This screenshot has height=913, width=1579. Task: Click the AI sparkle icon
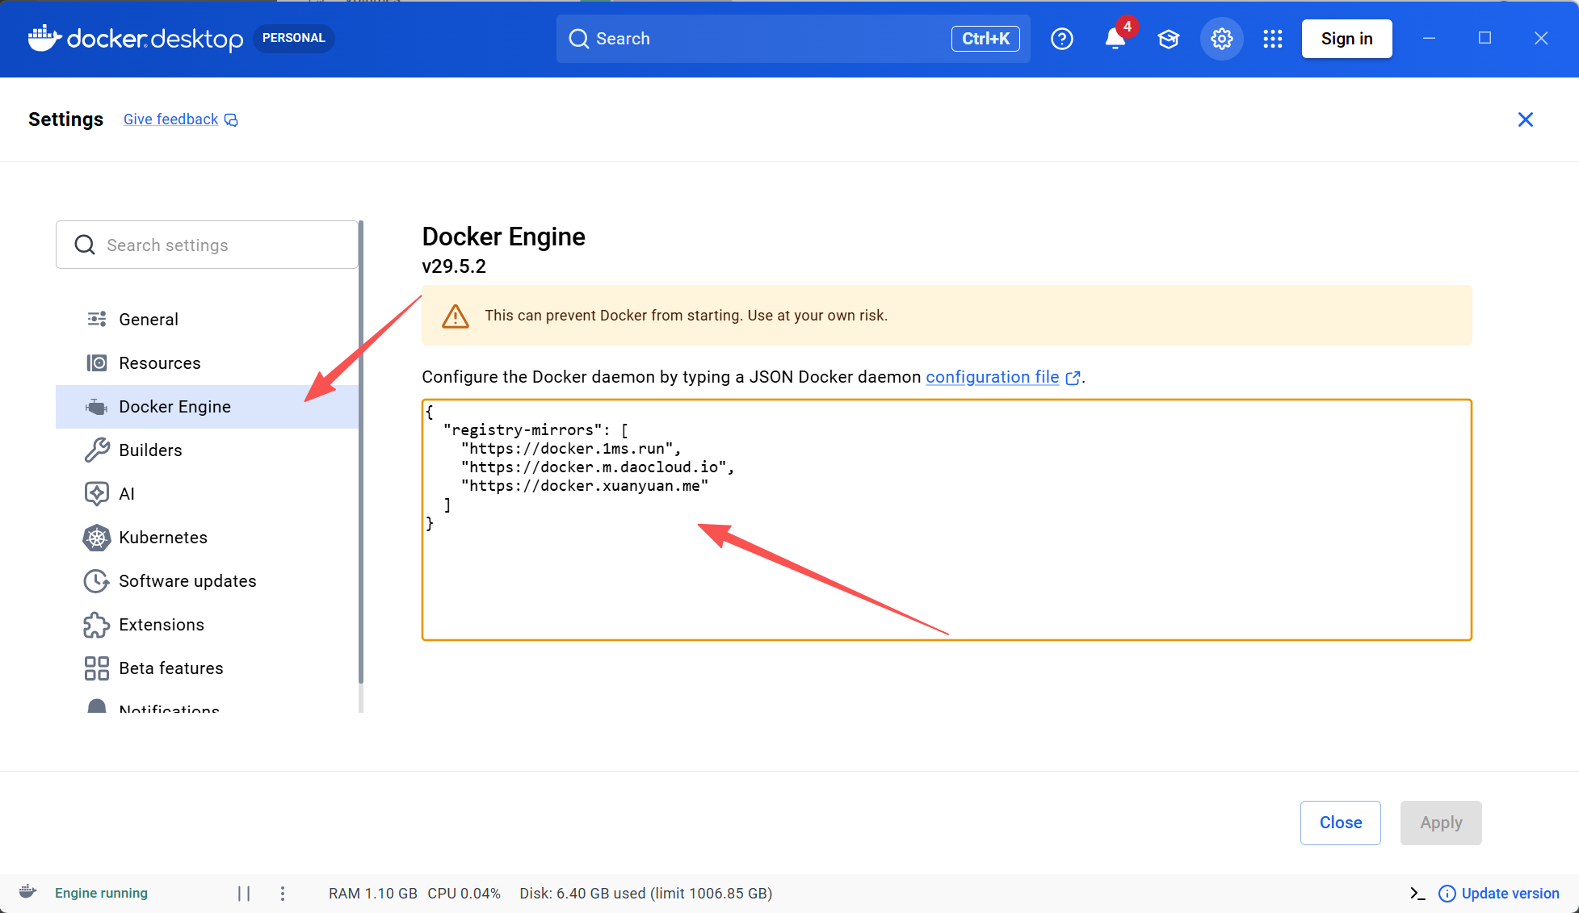tap(97, 494)
